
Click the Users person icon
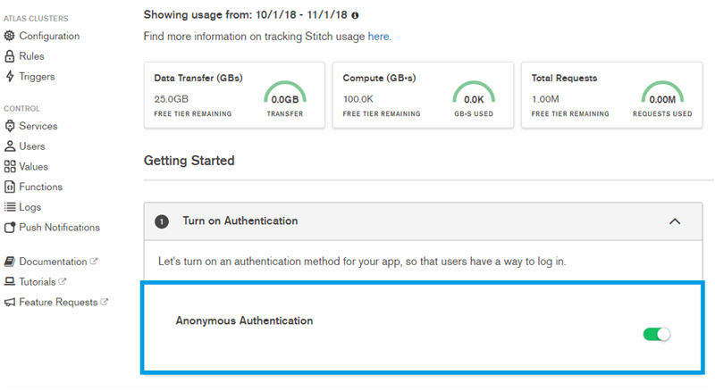(10, 146)
